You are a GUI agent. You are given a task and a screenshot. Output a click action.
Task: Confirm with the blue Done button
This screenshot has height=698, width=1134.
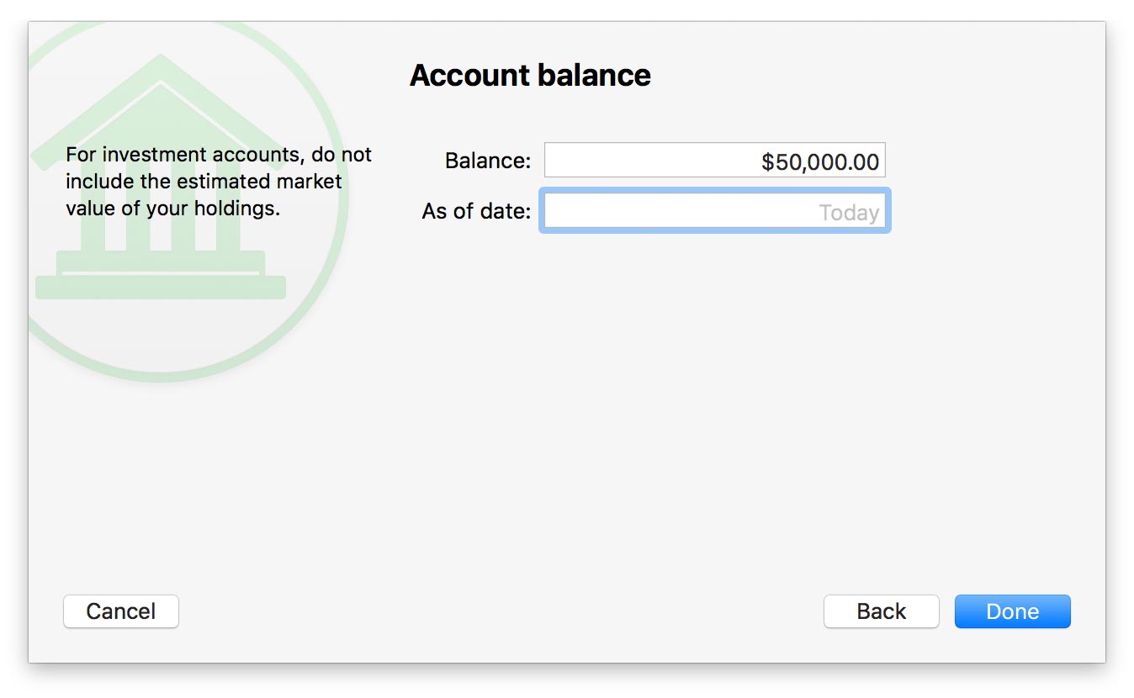pos(1012,611)
